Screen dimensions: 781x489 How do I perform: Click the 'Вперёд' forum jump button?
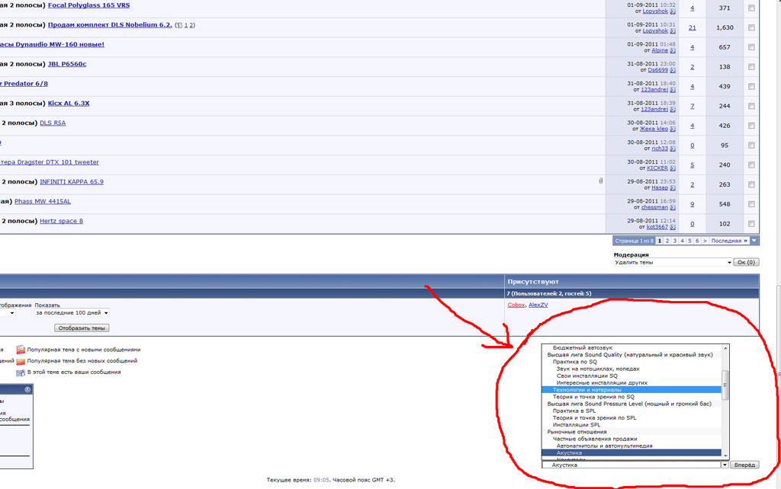click(744, 465)
